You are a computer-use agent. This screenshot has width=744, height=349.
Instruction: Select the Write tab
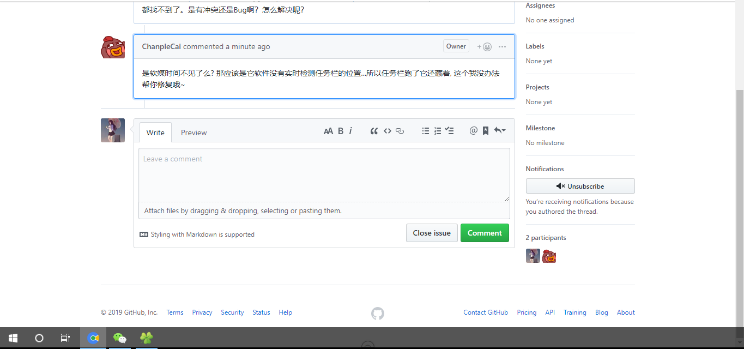(x=155, y=132)
